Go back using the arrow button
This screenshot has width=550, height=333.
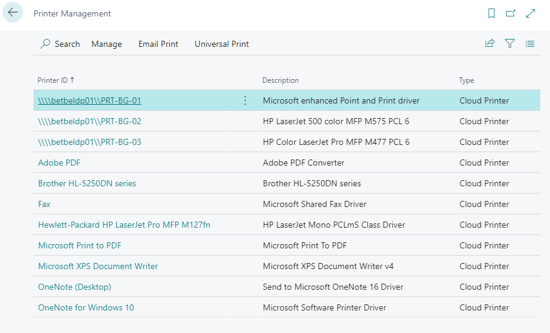pos(13,12)
